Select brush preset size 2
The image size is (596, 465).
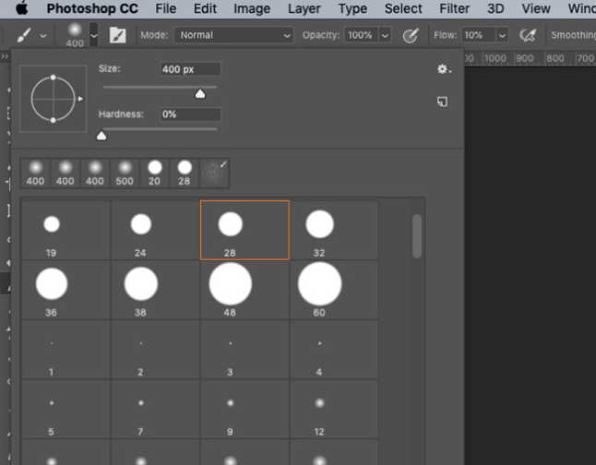(156, 350)
